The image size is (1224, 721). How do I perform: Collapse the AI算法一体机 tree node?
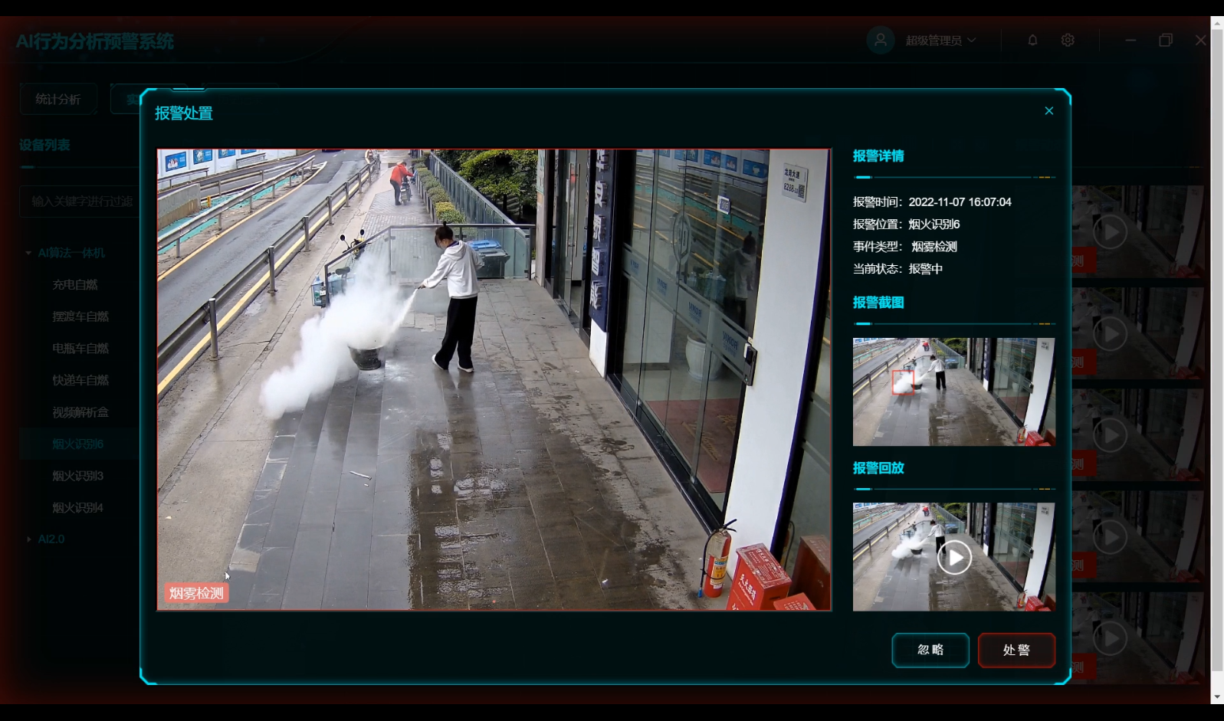coord(29,253)
